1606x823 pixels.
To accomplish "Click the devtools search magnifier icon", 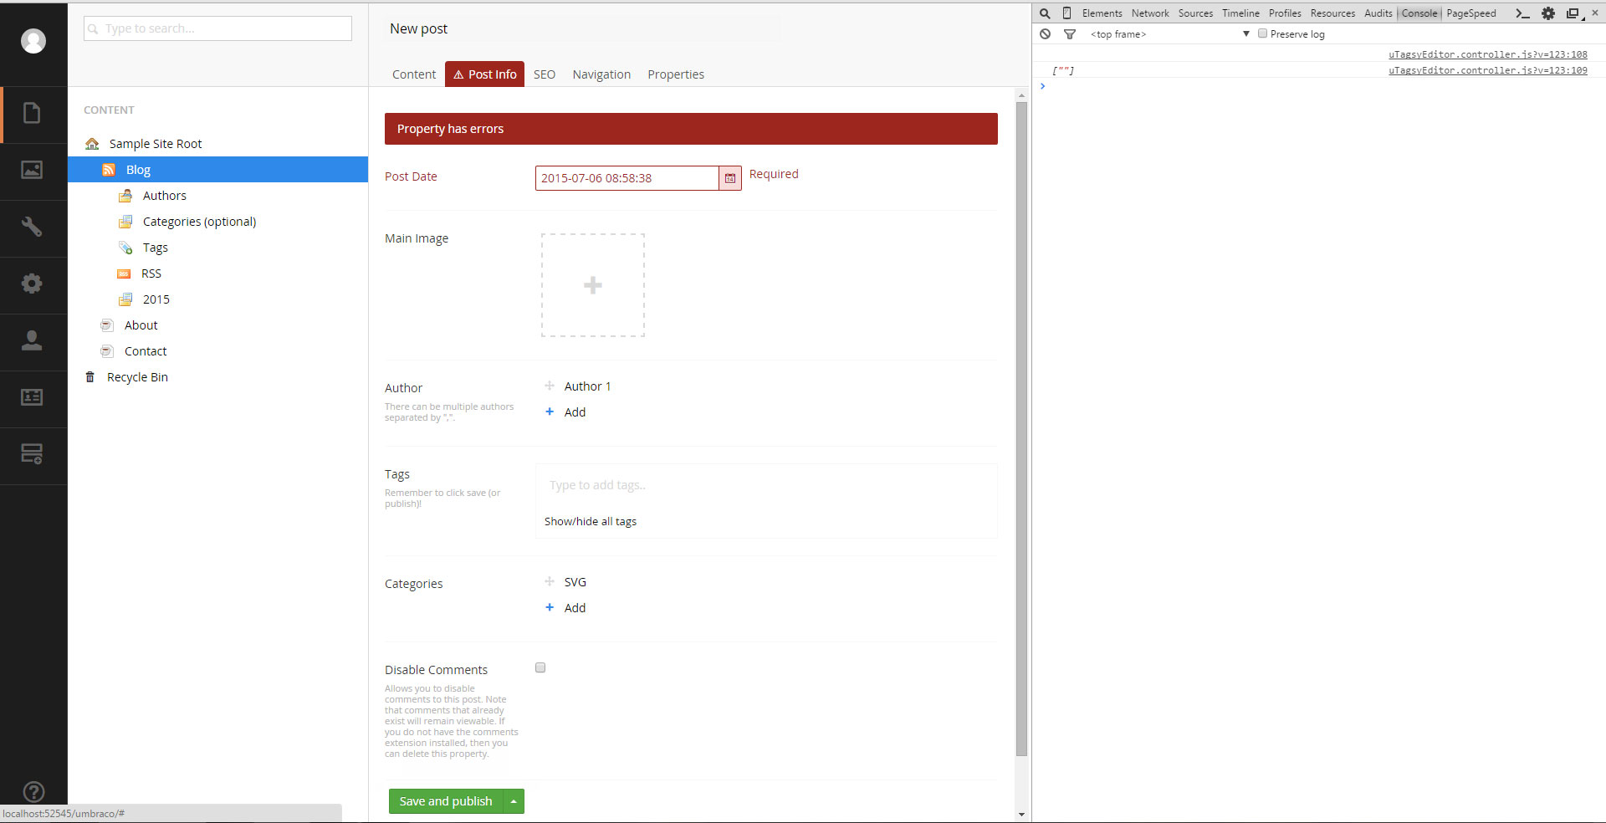I will tap(1045, 13).
